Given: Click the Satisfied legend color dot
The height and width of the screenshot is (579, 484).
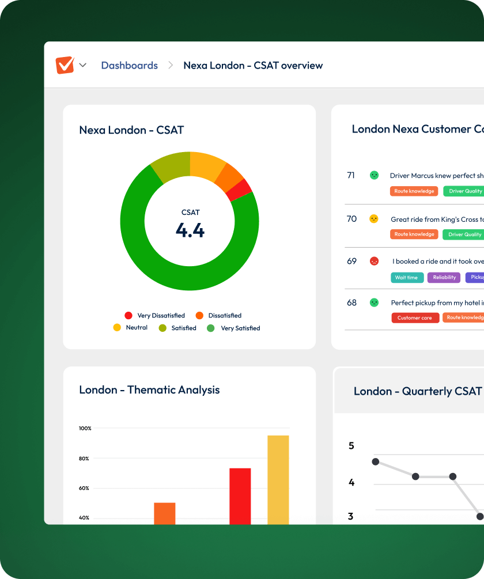Looking at the screenshot, I should point(162,328).
